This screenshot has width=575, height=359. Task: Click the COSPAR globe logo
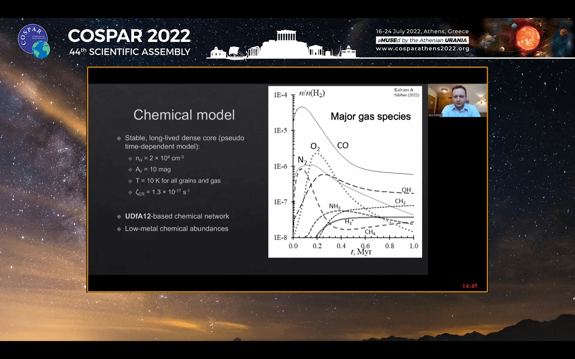pyautogui.click(x=34, y=41)
